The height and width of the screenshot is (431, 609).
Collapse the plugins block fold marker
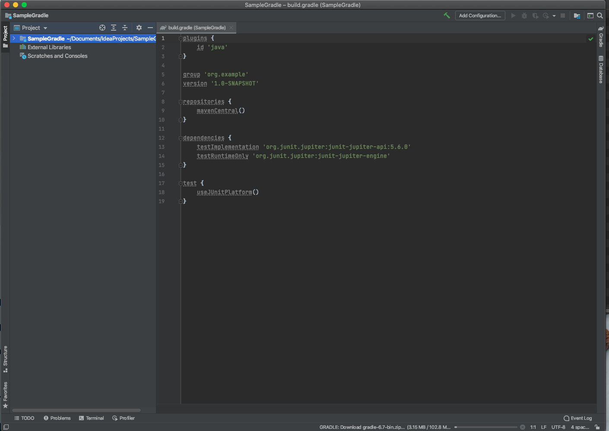pyautogui.click(x=181, y=38)
